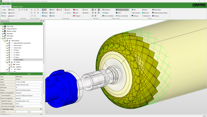Screen dimensions: 207x117
Task: Select the Tape types tree item
Action: 10,34
